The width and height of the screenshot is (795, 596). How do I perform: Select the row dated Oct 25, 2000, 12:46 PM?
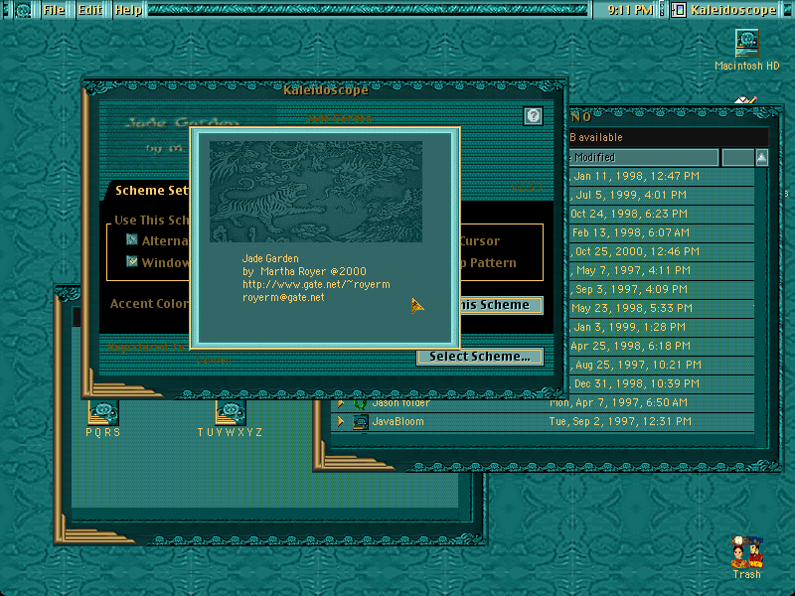tap(661, 252)
